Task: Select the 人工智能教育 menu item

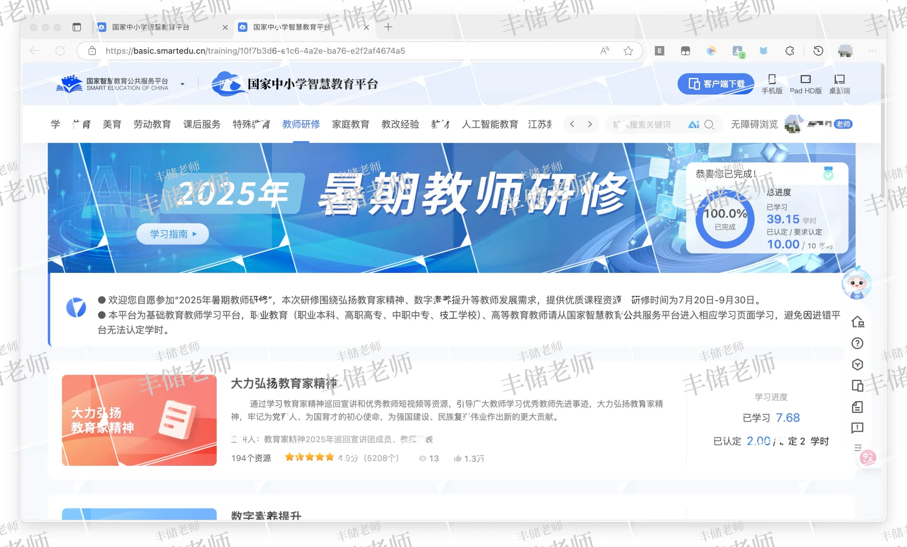Action: point(490,124)
